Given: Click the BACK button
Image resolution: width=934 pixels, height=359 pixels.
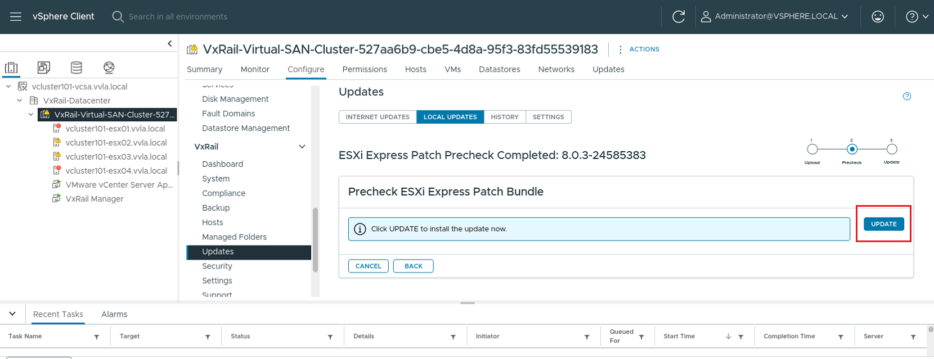Looking at the screenshot, I should 413,266.
